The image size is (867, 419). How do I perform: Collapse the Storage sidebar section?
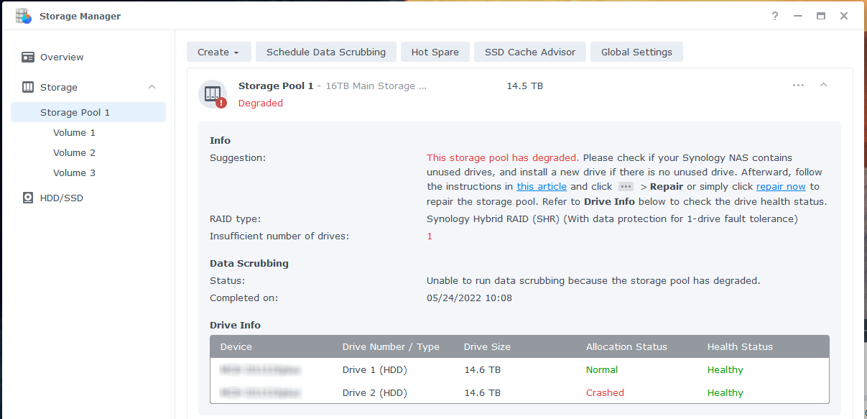pyautogui.click(x=152, y=87)
